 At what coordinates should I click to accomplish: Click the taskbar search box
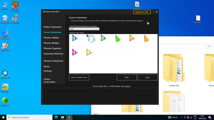click(29, 117)
